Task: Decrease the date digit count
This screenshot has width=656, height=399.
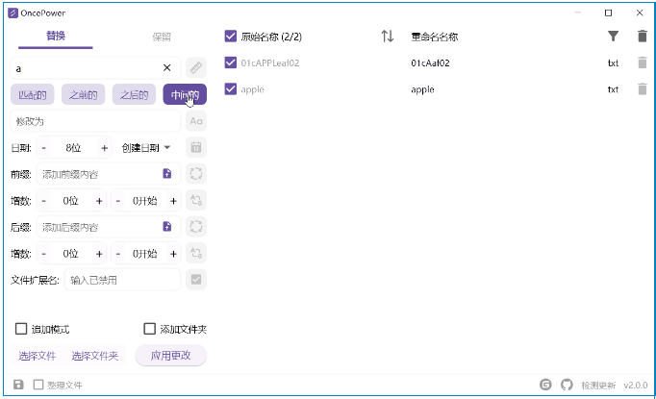Action: [44, 148]
